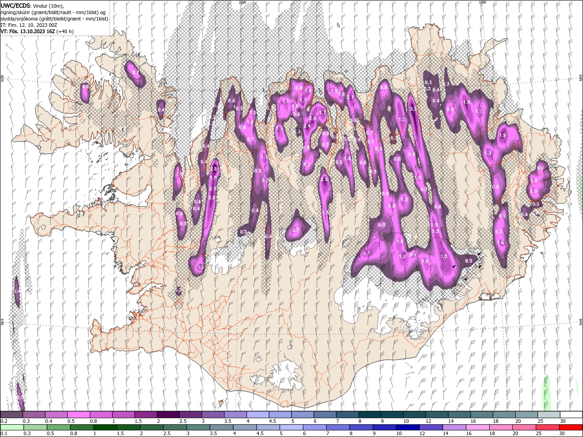
Task: Click the "IT: Fim. 12. 10. 2023 00Z" line
Action: (x=29, y=25)
